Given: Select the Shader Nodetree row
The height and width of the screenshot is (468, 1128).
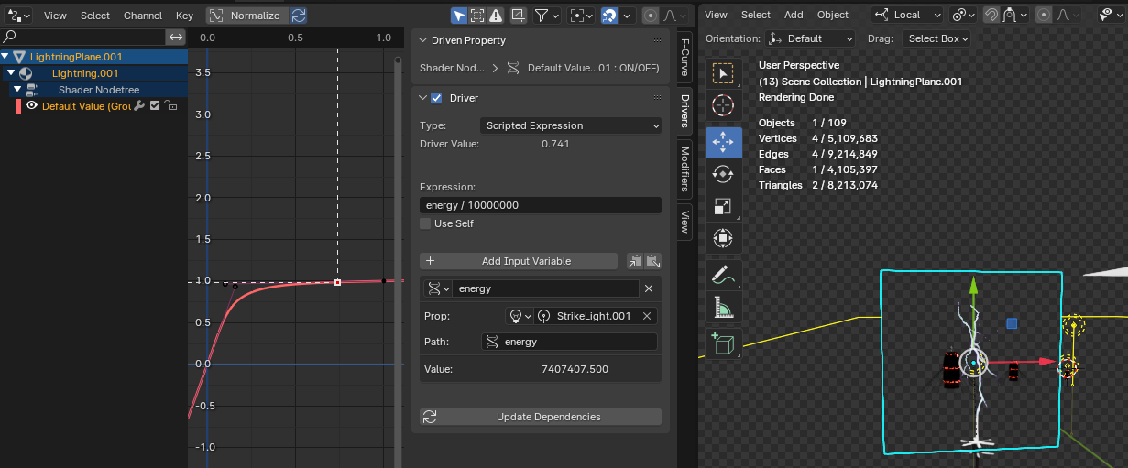Looking at the screenshot, I should pyautogui.click(x=98, y=90).
